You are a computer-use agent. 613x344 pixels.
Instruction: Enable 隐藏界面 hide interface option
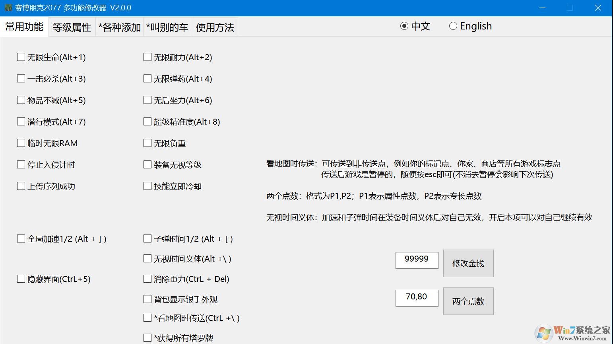pos(21,279)
